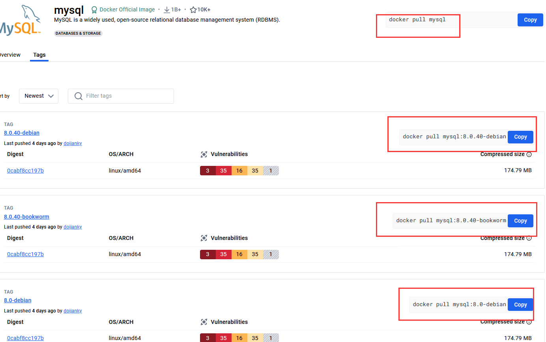
Task: Click the dark red critical count for 8.0.40-debian
Action: (208, 171)
